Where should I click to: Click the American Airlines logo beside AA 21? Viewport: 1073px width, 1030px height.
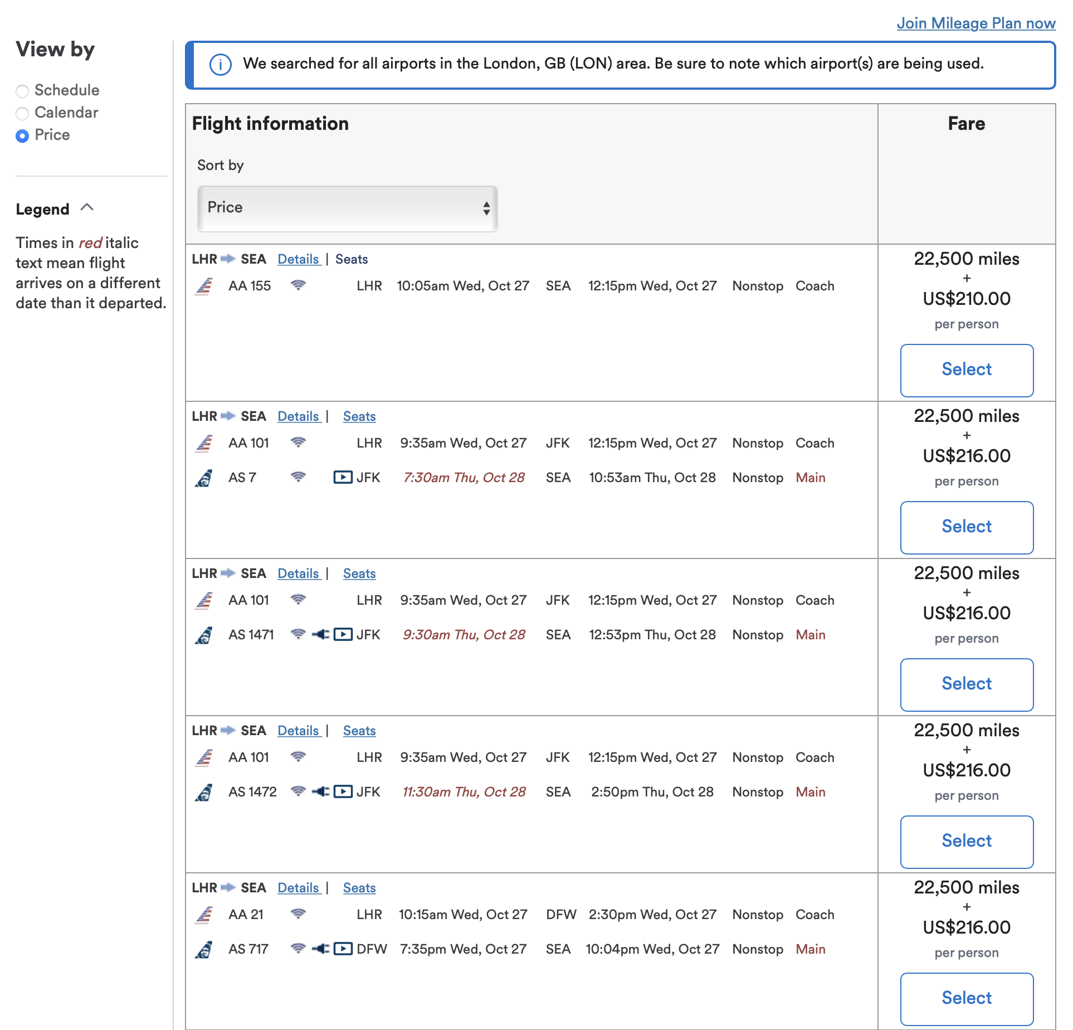(x=204, y=915)
